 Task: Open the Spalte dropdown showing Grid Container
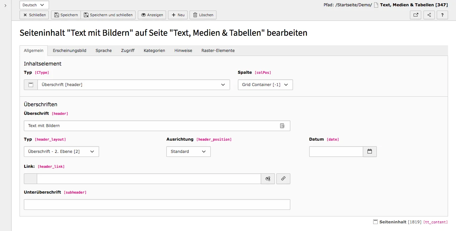pos(265,85)
